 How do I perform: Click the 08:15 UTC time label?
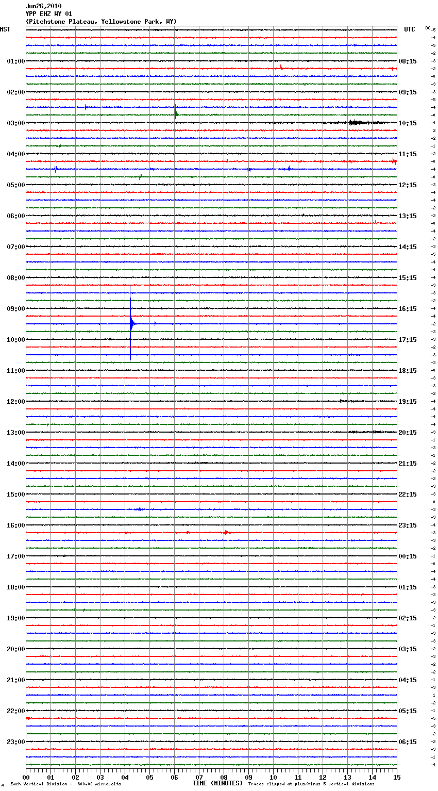(x=408, y=61)
